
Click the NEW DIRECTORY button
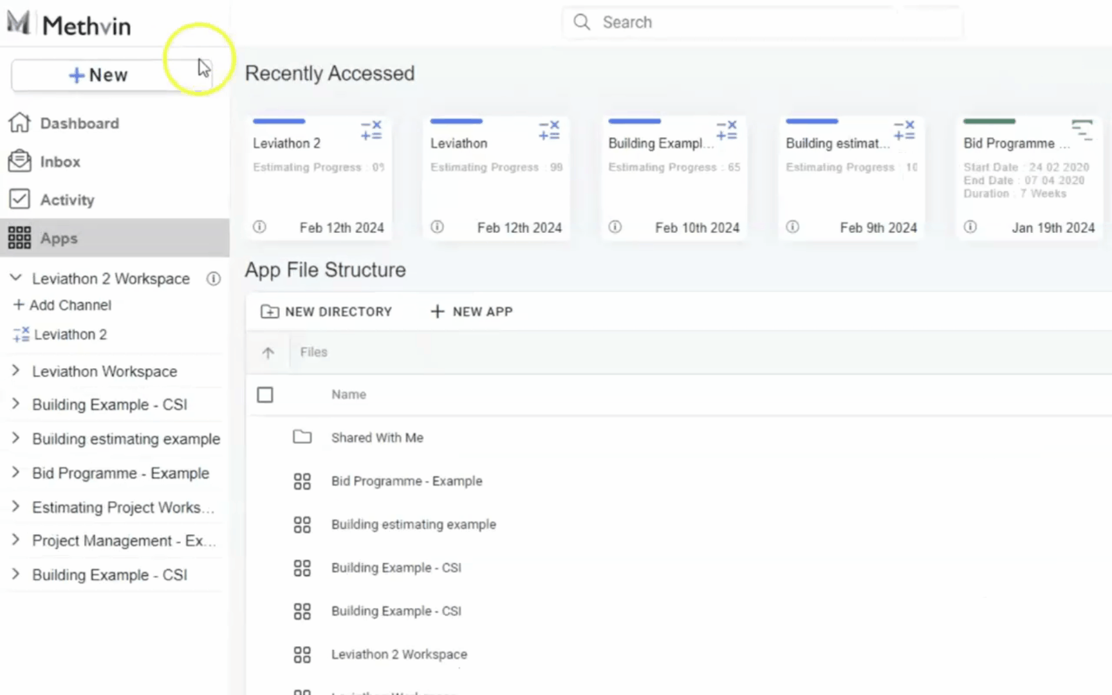coord(326,311)
